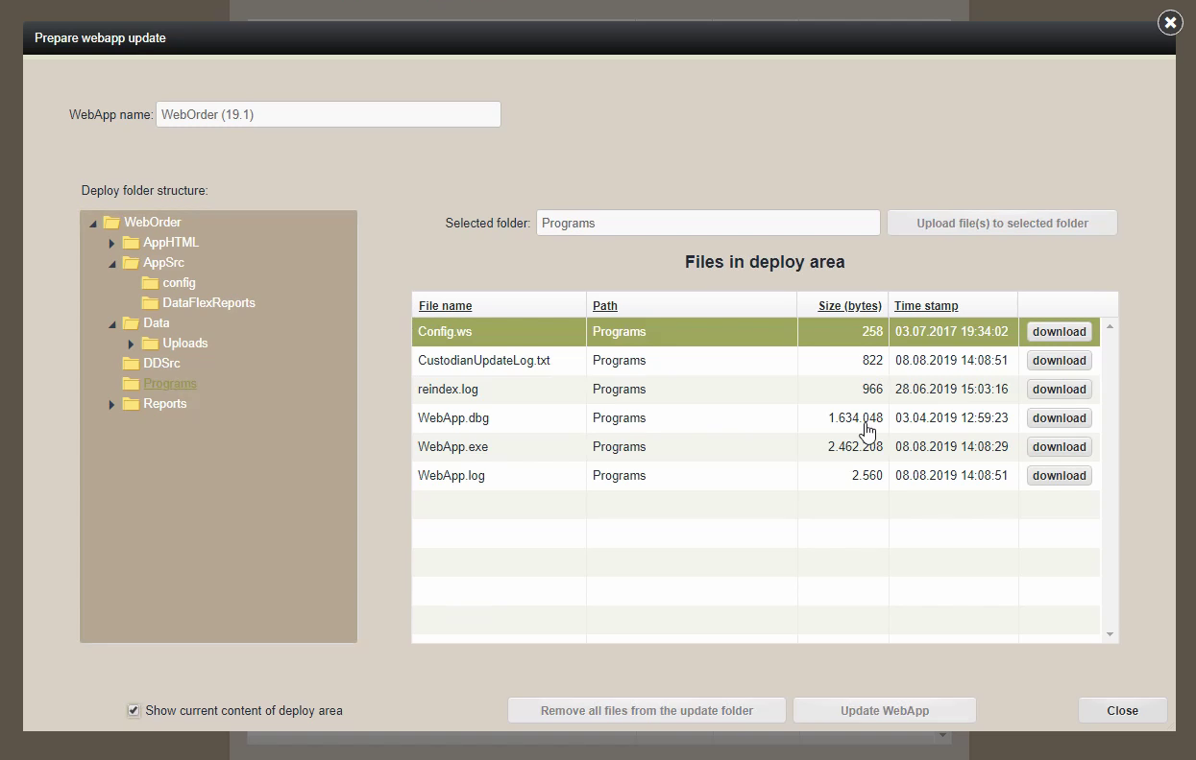Toggle Show current content of deploy area
Image resolution: width=1196 pixels, height=760 pixels.
pos(134,711)
